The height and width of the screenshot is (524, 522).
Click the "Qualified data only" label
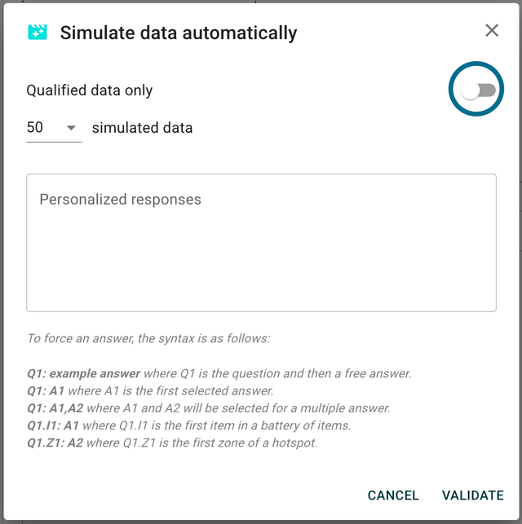(x=90, y=90)
